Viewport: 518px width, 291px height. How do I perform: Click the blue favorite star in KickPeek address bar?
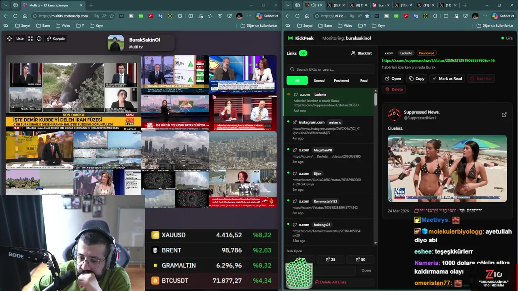pos(367,16)
